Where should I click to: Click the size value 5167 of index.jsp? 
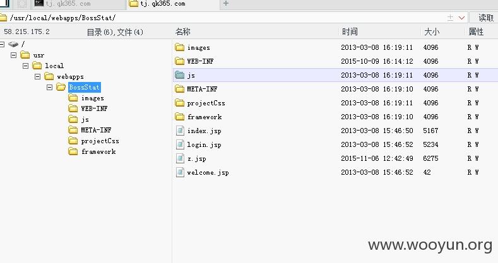tap(430, 131)
